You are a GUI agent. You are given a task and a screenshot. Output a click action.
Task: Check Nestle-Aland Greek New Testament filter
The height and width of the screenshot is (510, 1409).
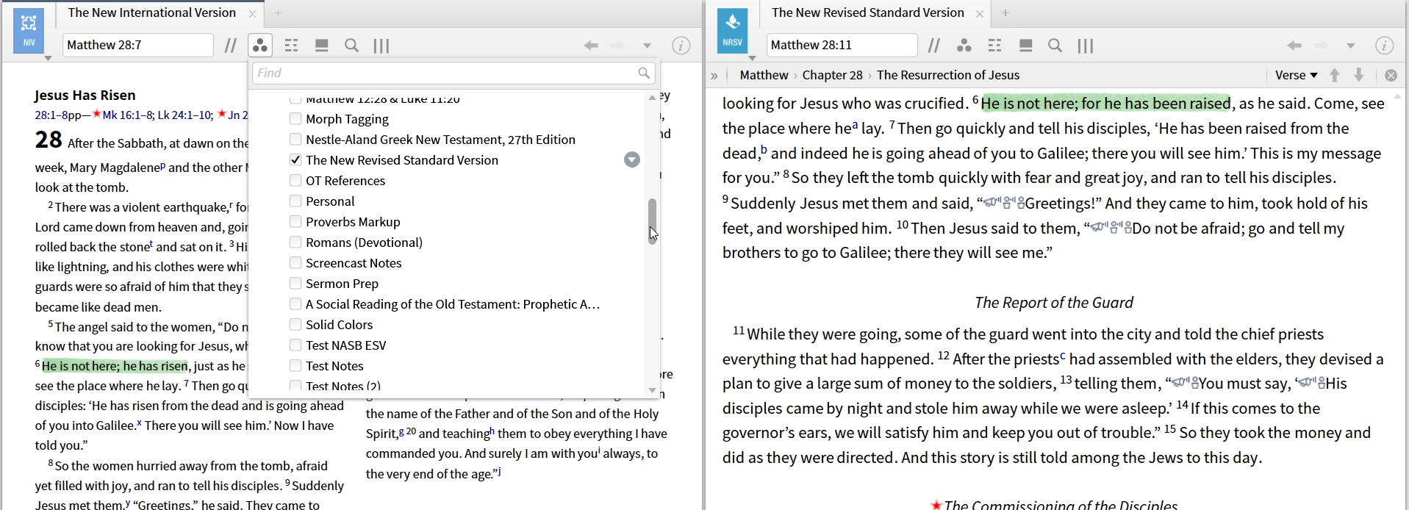click(x=295, y=139)
